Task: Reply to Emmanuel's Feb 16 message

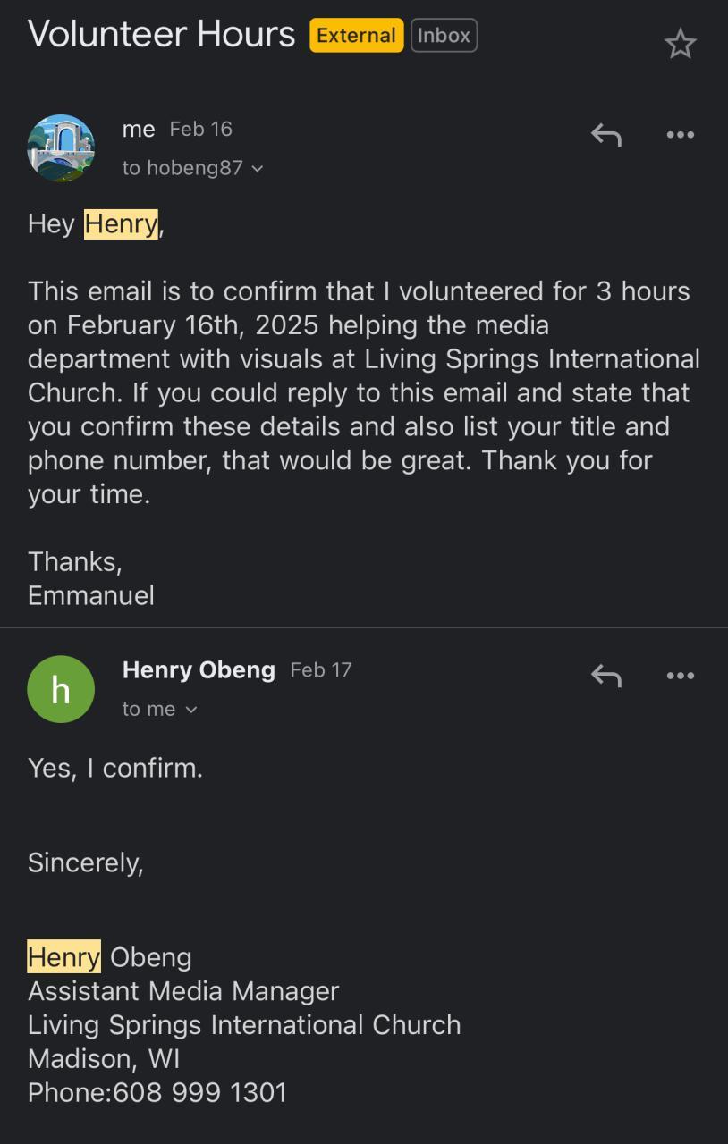Action: [605, 135]
